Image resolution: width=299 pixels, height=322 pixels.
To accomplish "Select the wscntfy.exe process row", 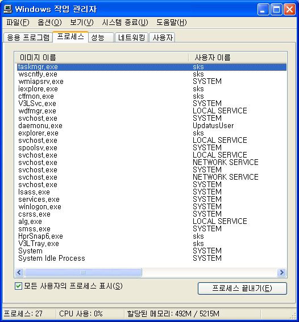I will (152, 74).
